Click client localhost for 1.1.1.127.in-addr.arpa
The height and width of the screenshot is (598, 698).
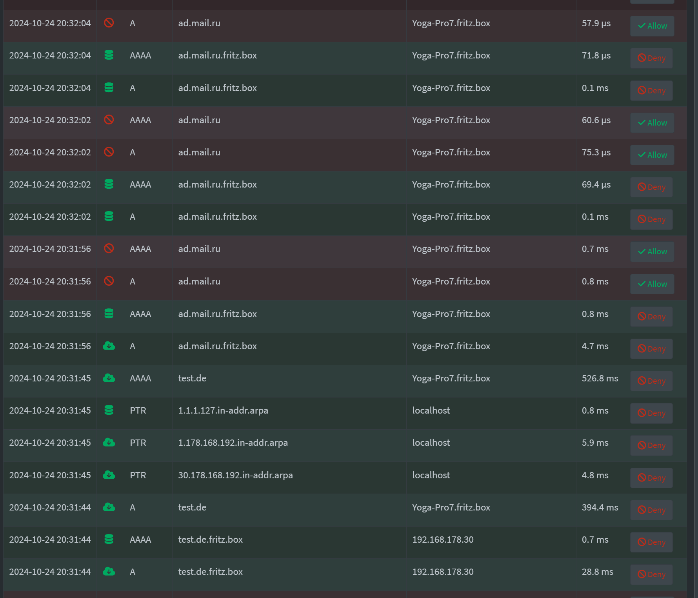(x=431, y=410)
